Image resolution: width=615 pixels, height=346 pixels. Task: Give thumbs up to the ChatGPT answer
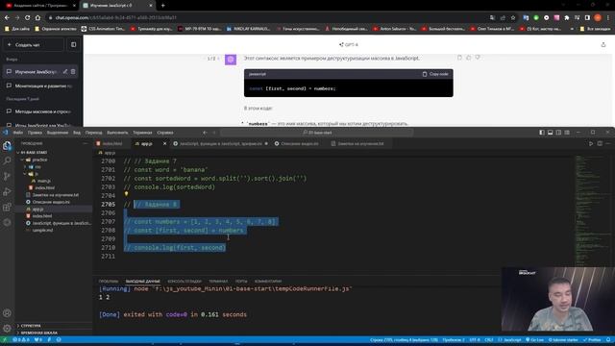coord(468,58)
